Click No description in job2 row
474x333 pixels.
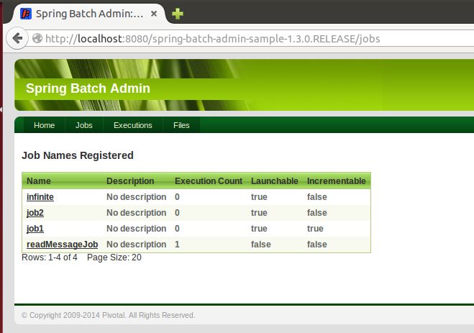coord(137,213)
